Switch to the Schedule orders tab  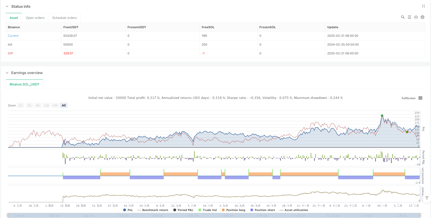64,18
